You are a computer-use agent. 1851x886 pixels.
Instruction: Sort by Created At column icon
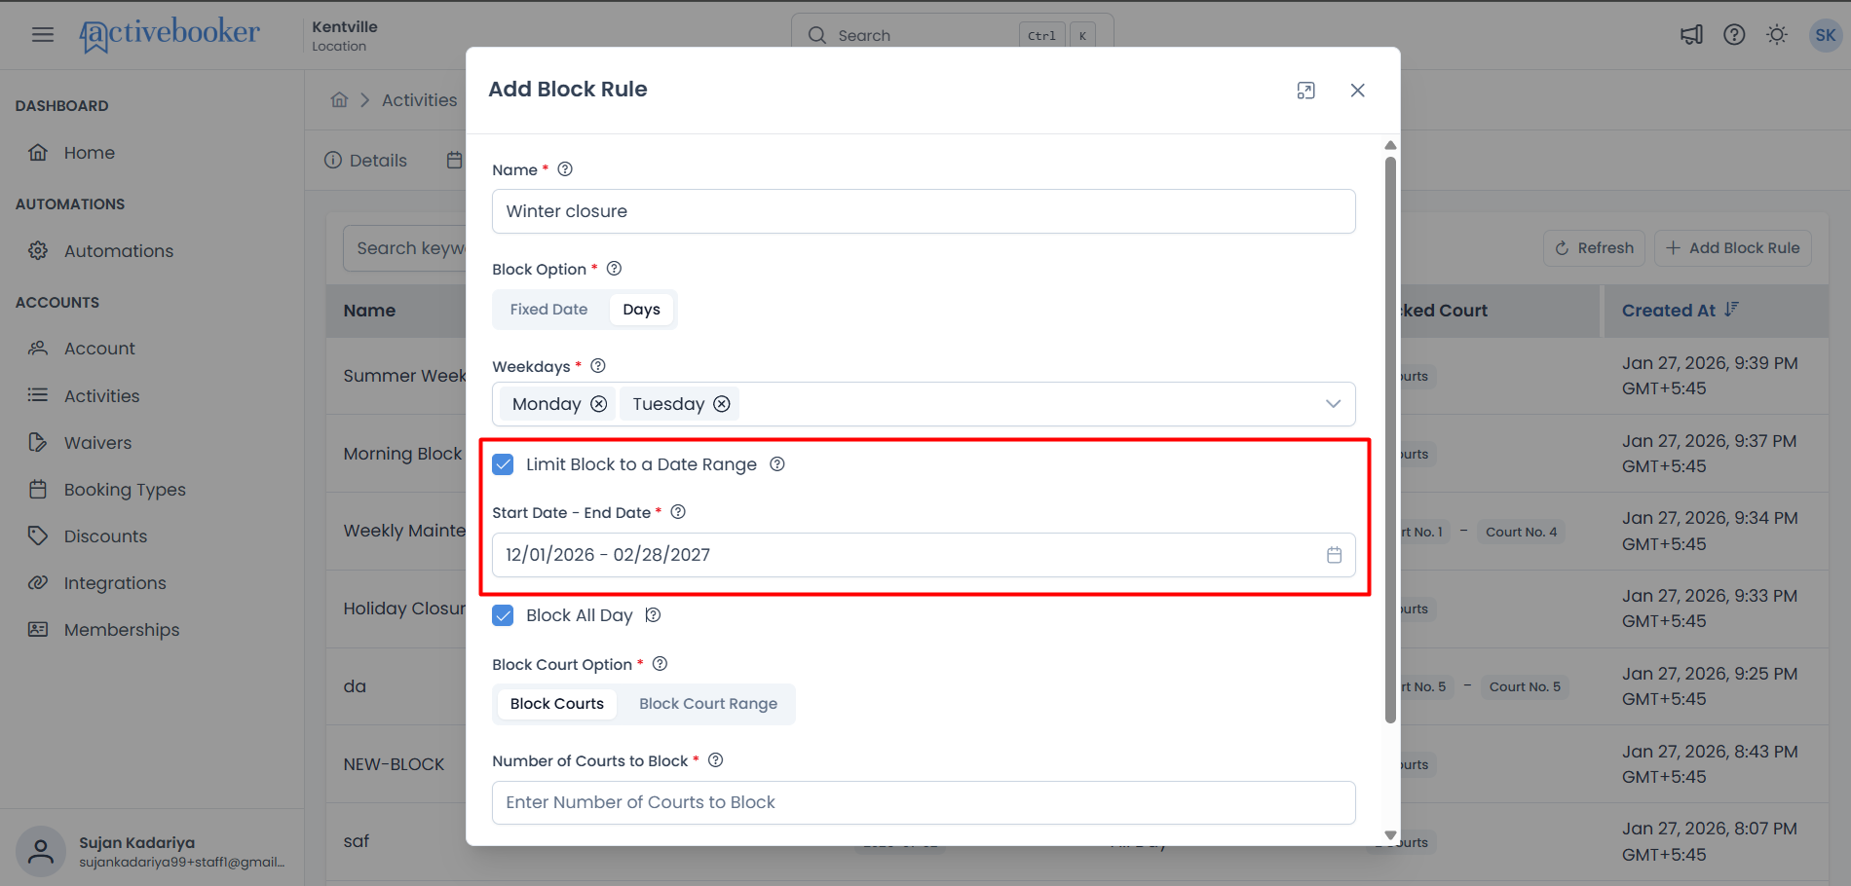pyautogui.click(x=1731, y=310)
